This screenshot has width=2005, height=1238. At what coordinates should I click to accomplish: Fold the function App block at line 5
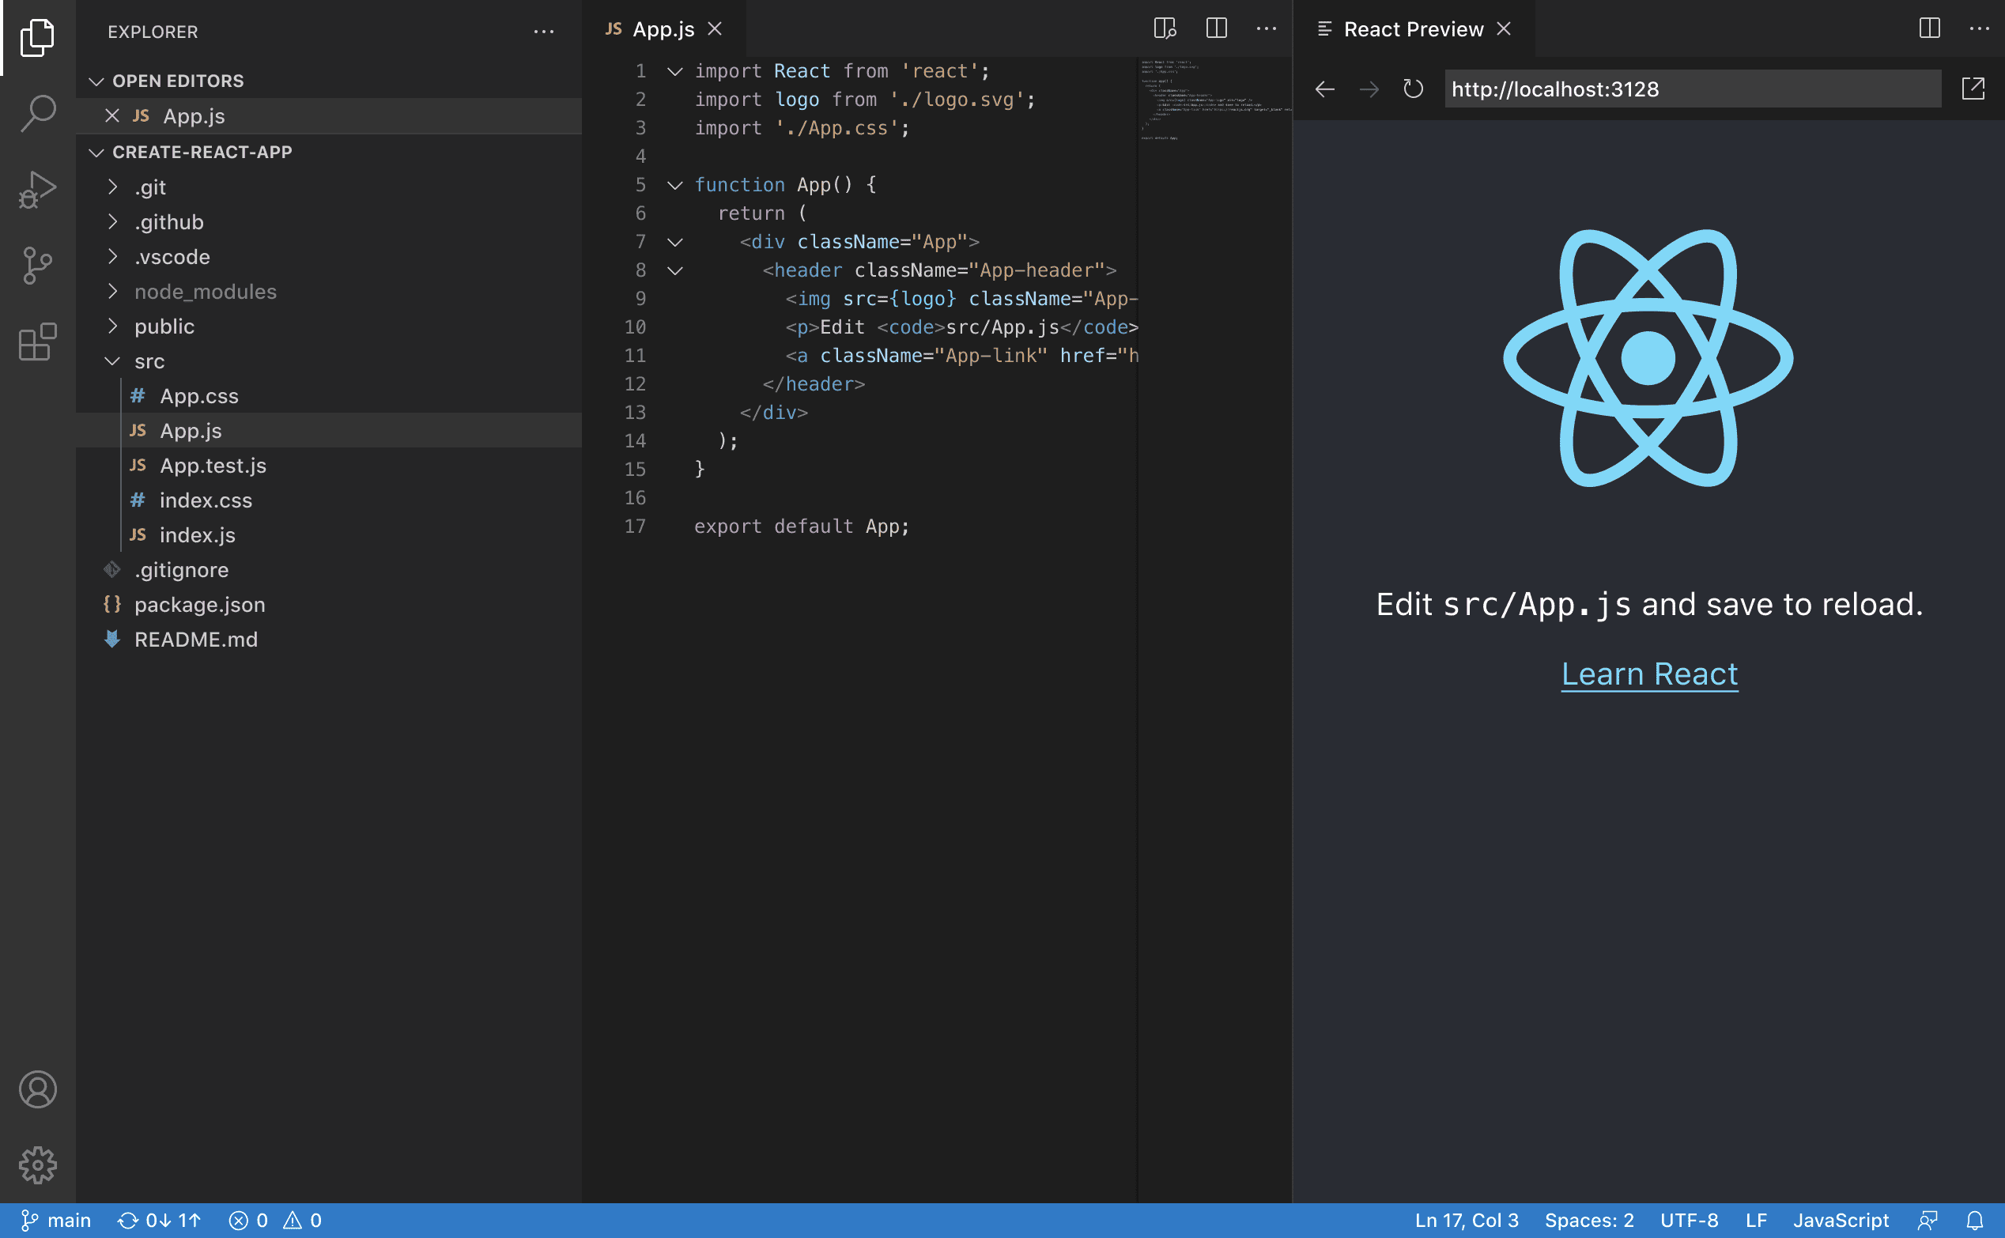pyautogui.click(x=674, y=185)
